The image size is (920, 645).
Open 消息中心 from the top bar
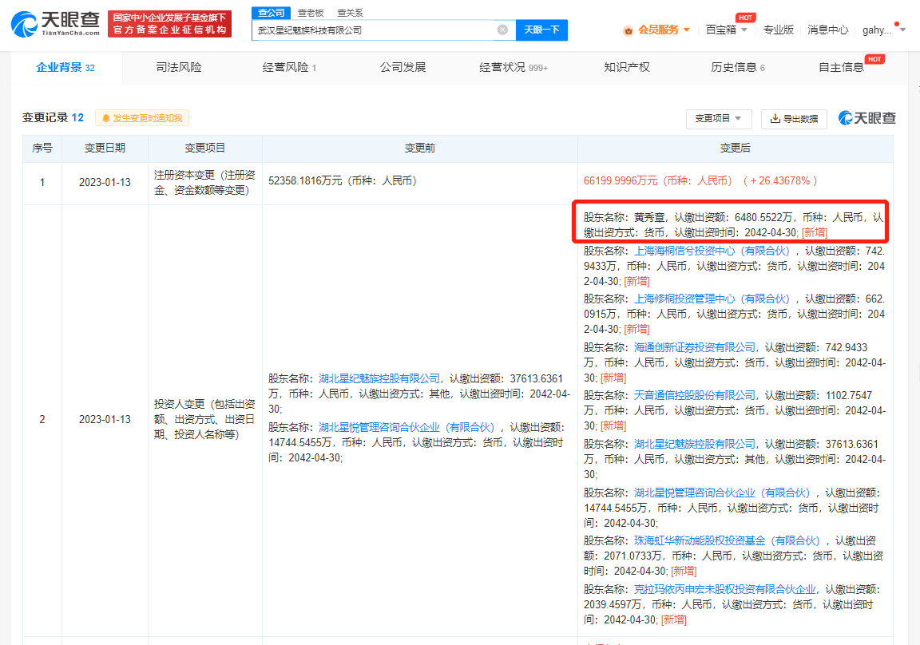828,30
